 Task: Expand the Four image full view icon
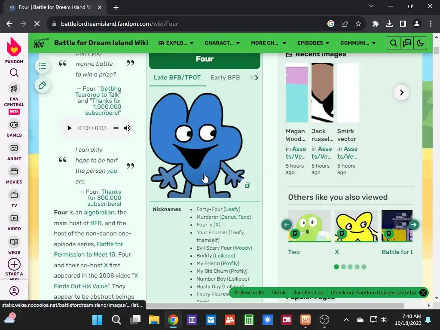(x=247, y=185)
